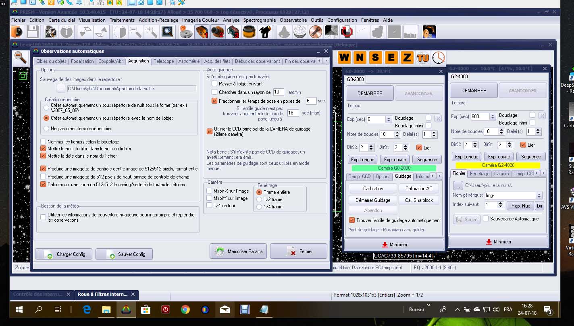
Task: Click the camera 1 toolbar icon
Action: tap(202, 32)
